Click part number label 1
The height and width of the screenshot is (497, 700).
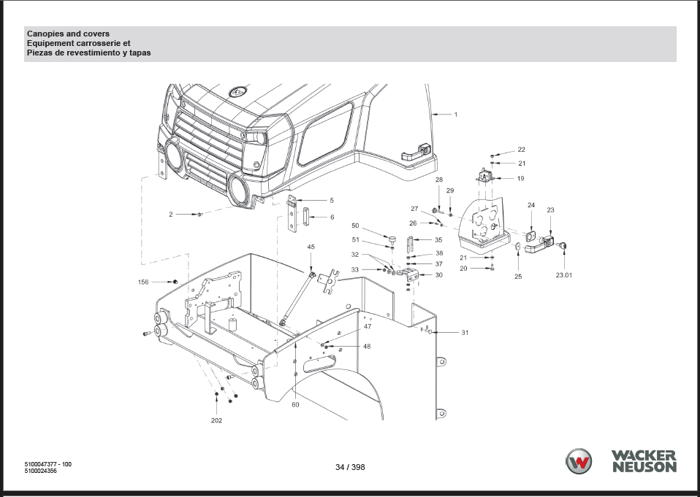pos(456,115)
